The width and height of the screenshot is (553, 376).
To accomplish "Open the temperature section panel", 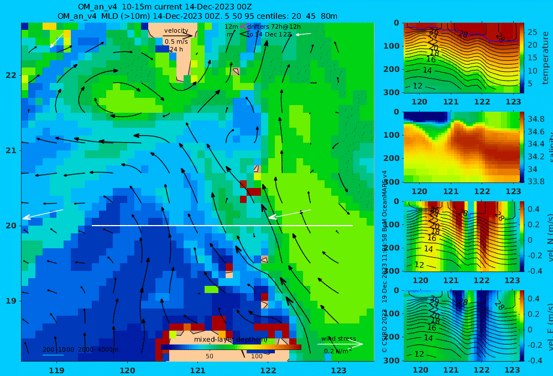I will tap(462, 58).
